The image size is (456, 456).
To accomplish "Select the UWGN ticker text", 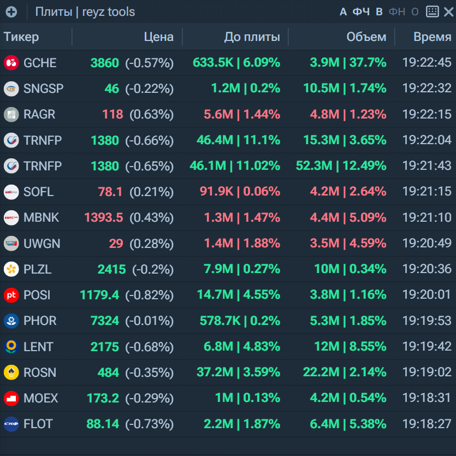I will (x=42, y=244).
